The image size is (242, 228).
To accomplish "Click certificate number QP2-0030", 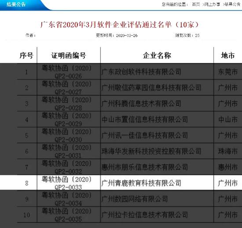I will pyautogui.click(x=68, y=140).
